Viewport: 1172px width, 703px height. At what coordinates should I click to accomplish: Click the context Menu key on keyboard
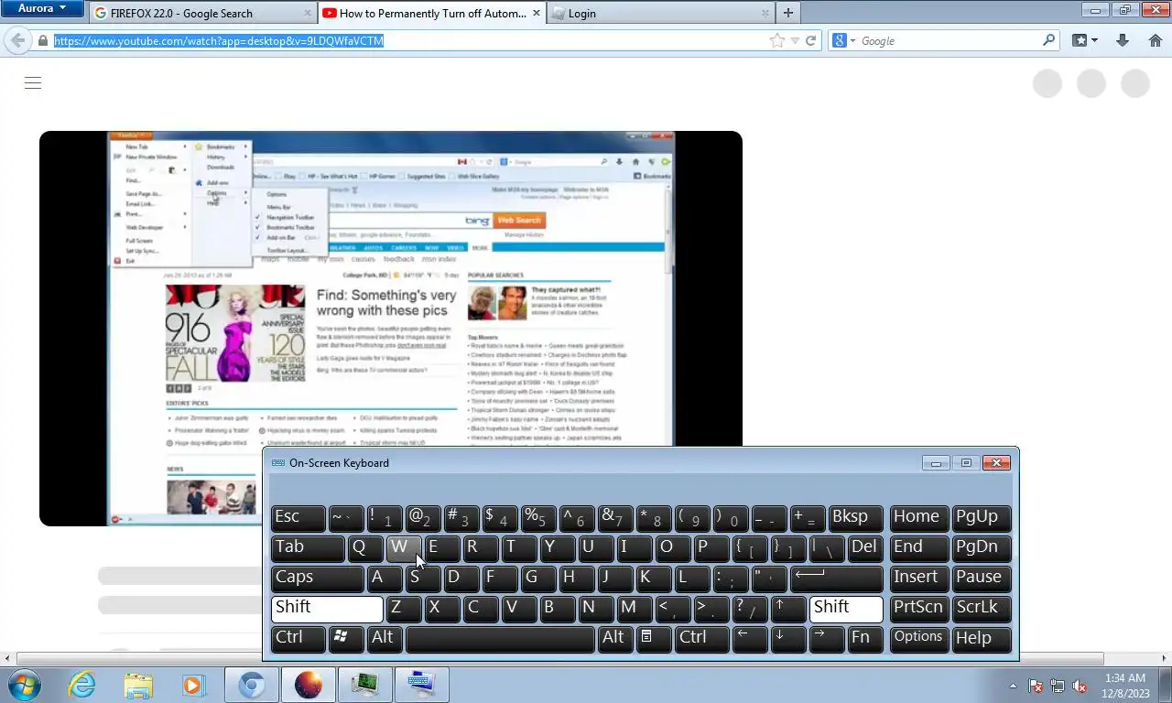point(653,639)
